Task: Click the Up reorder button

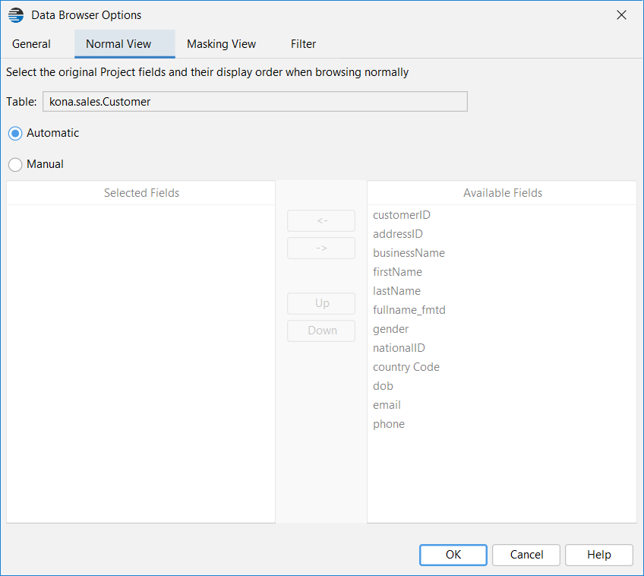Action: tap(321, 303)
